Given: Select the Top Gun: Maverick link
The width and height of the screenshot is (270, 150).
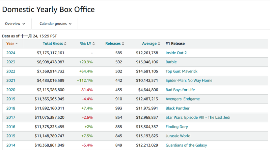Looking at the screenshot, I should [x=181, y=71].
